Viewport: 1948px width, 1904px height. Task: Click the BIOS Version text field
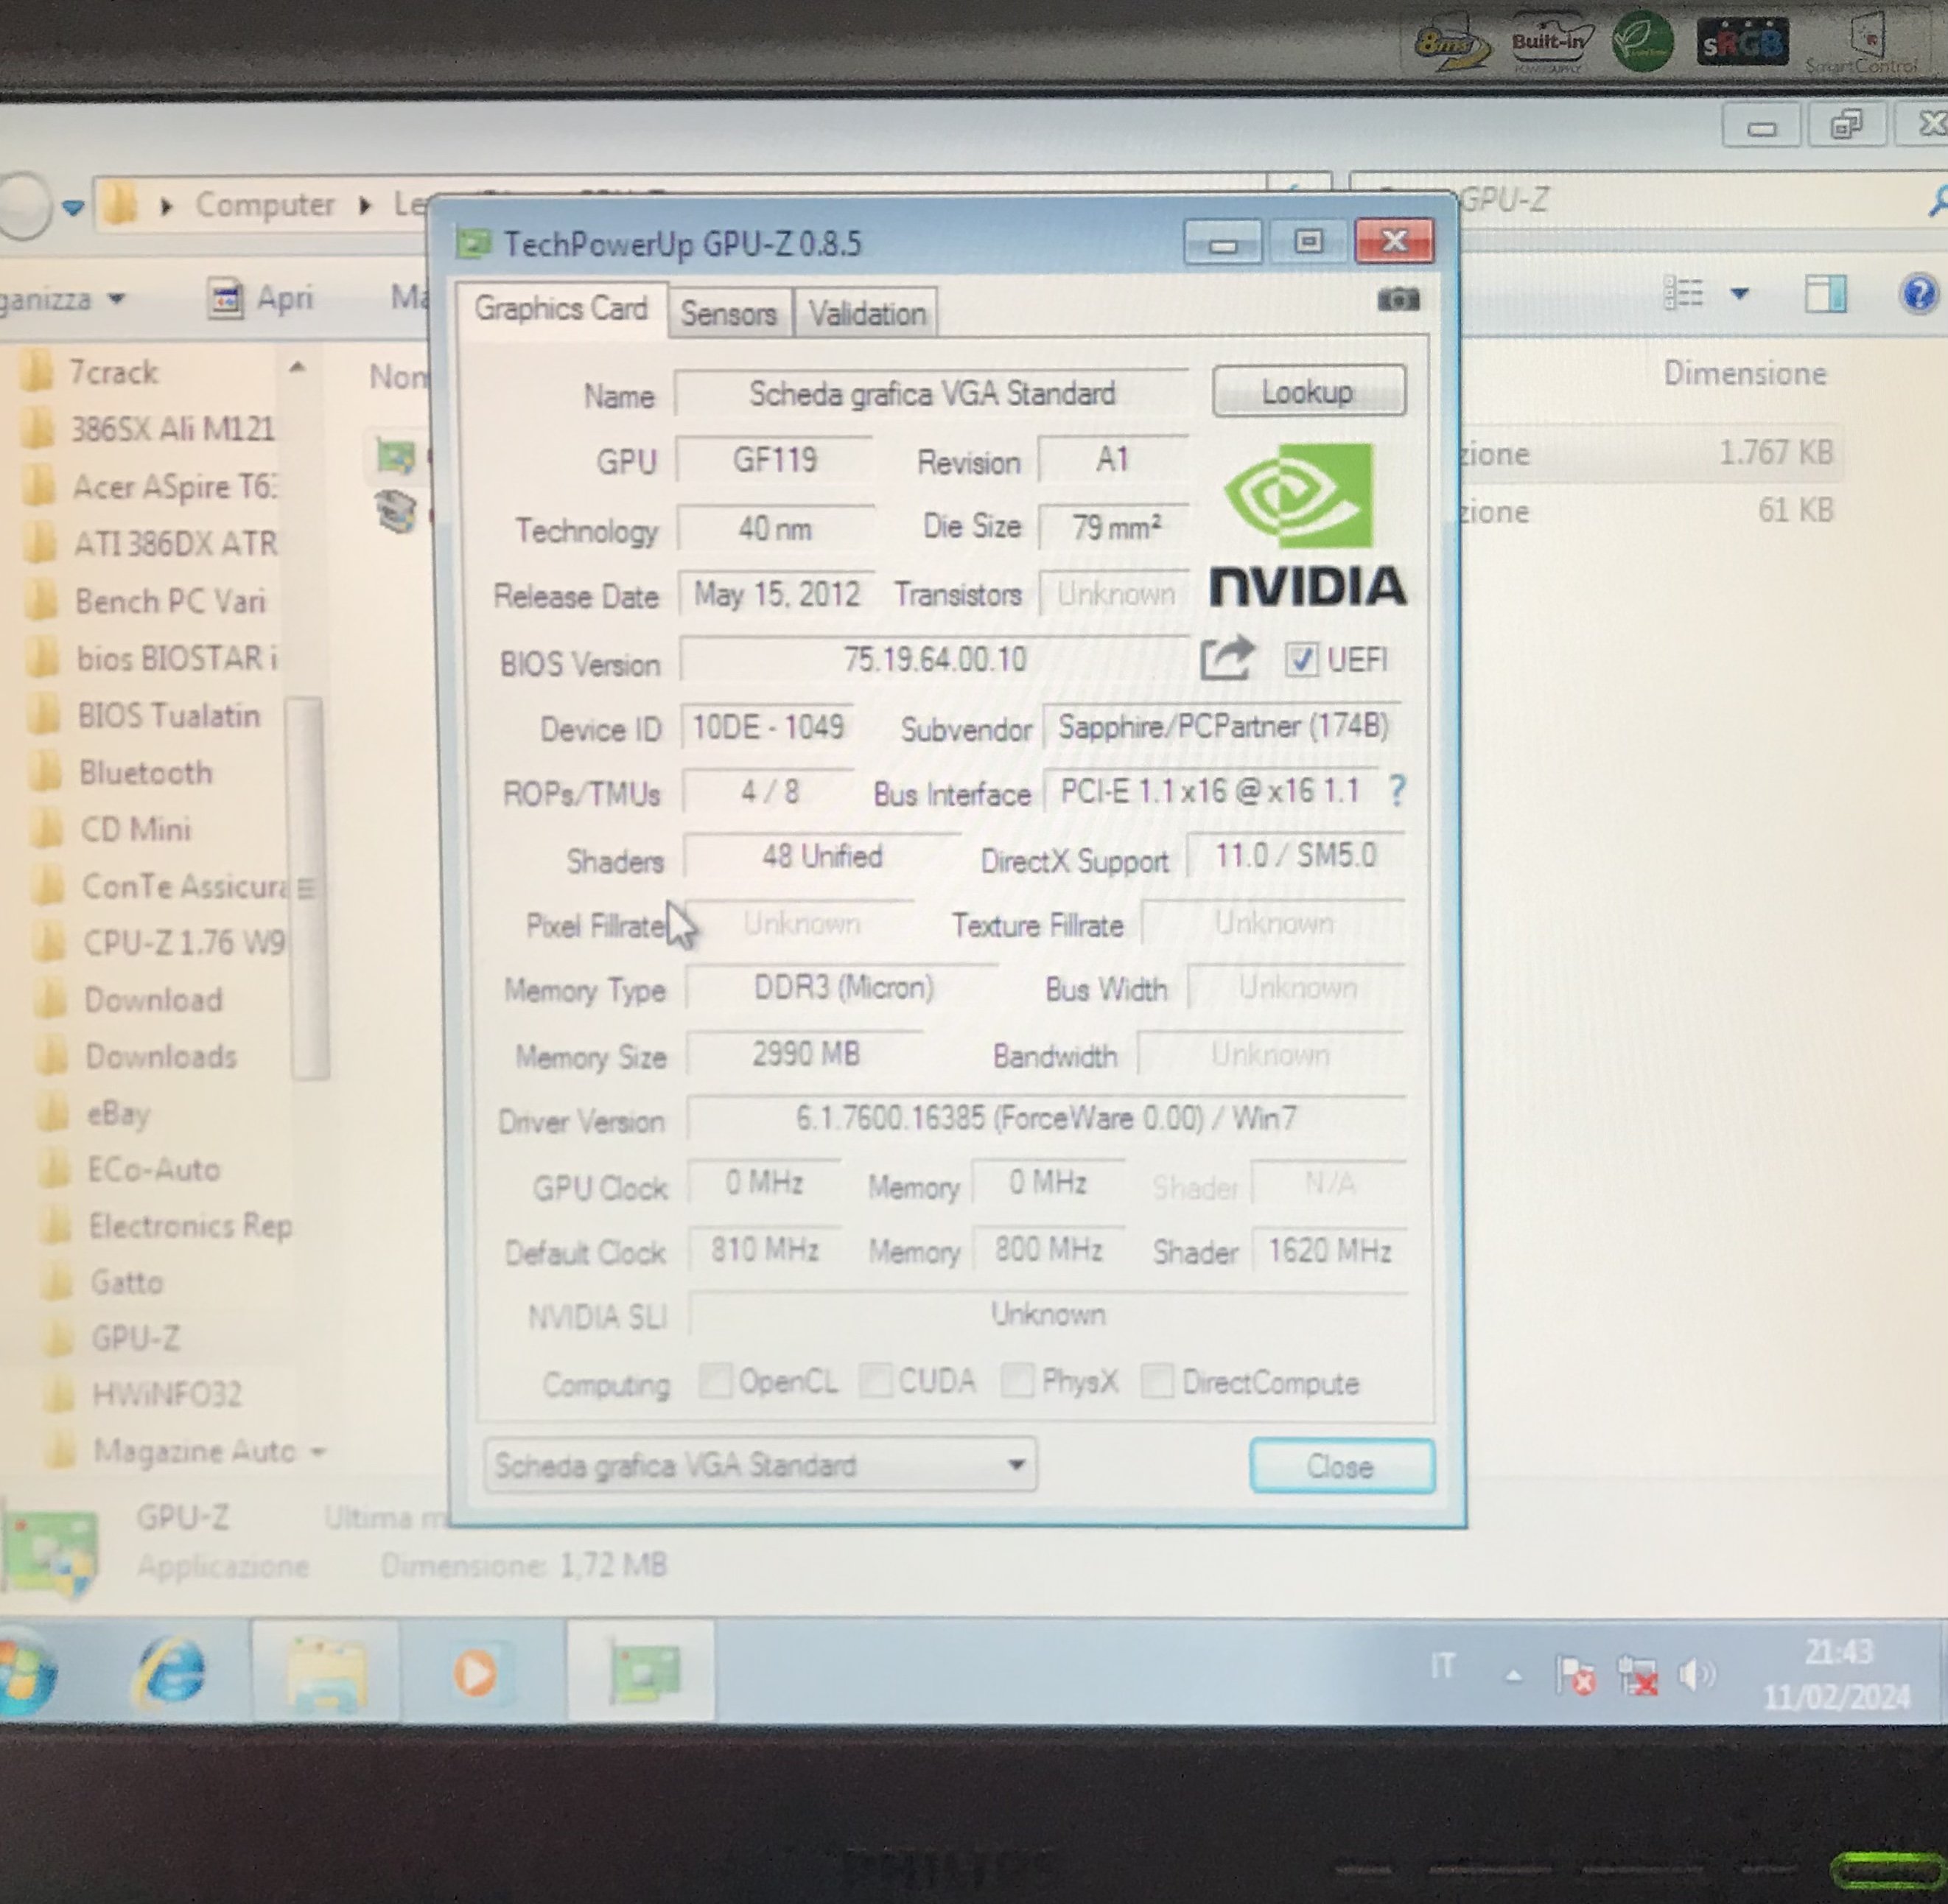[x=934, y=660]
